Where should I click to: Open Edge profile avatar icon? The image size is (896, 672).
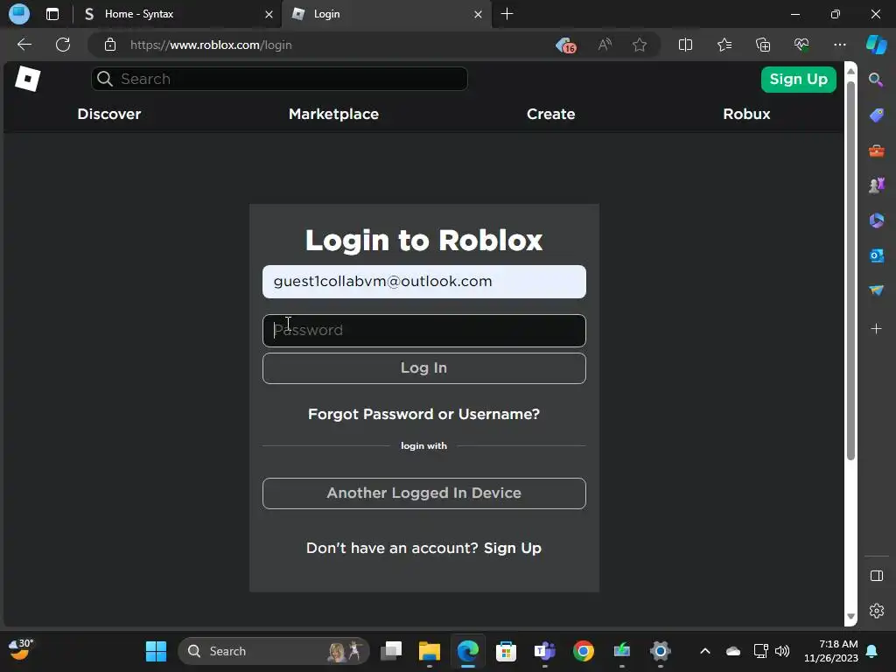[x=19, y=14]
